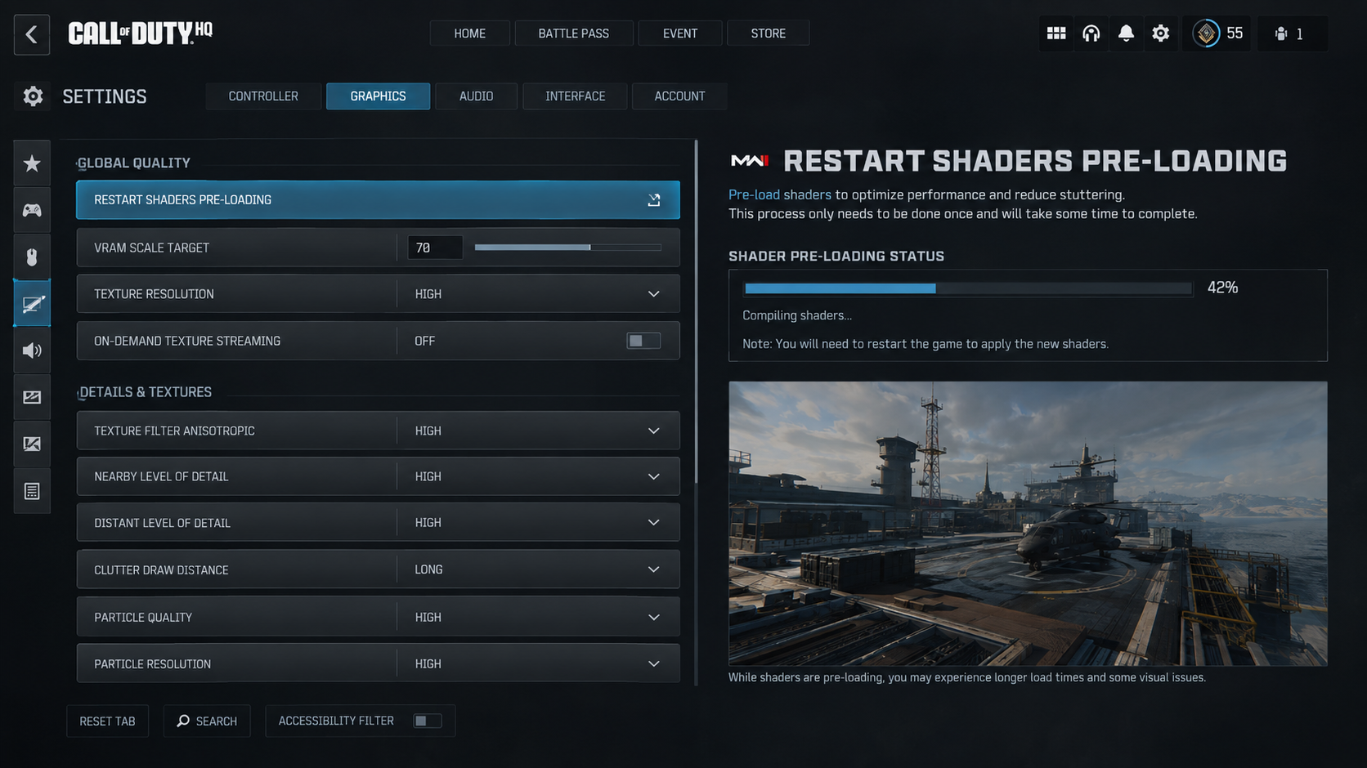Click the Restart Shaders external-link icon
This screenshot has width=1367, height=768.
pyautogui.click(x=654, y=200)
